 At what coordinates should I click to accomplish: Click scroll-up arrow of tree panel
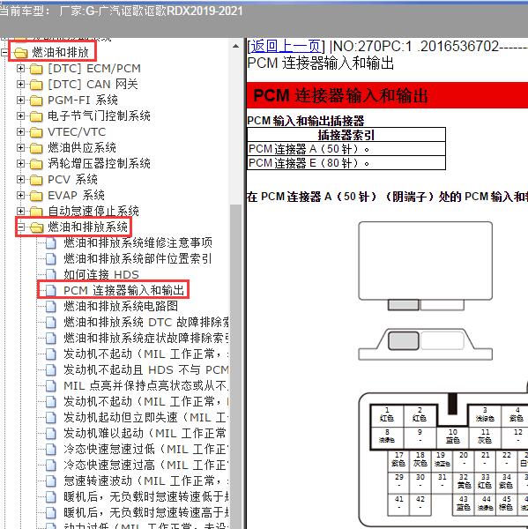pos(236,46)
